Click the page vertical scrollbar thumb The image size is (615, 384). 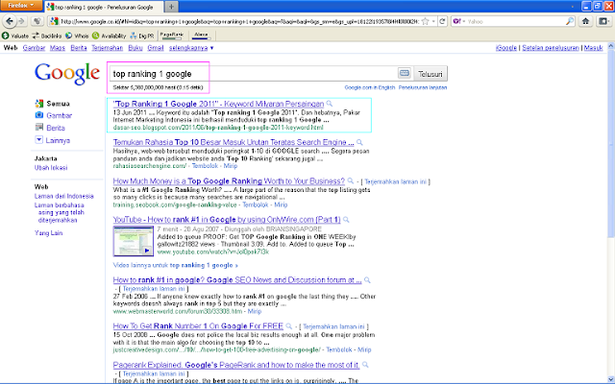(611, 143)
